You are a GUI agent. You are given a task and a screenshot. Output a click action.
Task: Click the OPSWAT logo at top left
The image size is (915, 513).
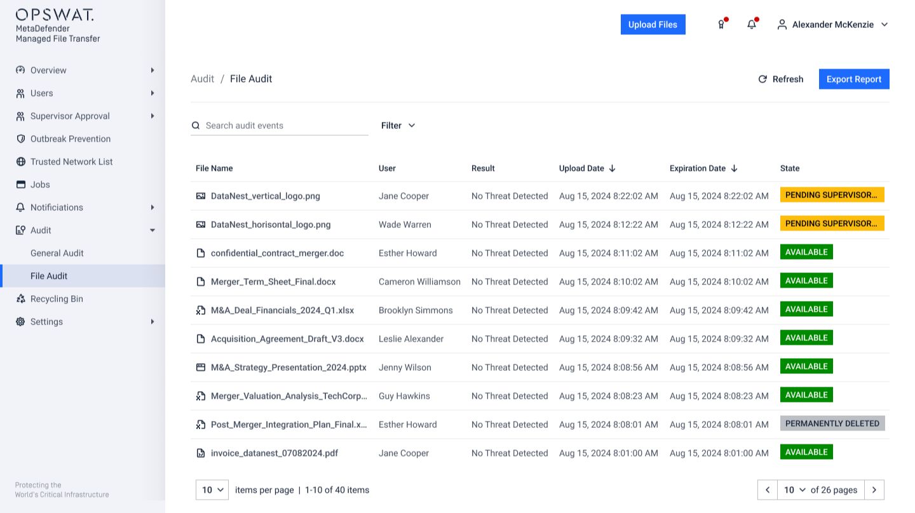click(54, 13)
